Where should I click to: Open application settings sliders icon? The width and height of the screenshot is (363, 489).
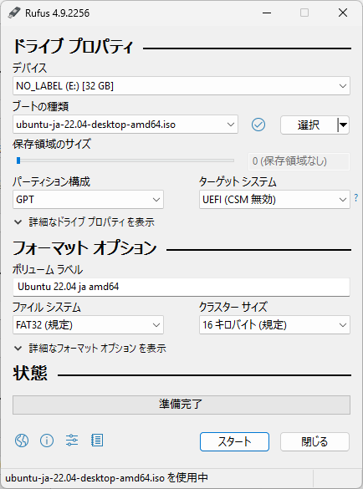72,441
